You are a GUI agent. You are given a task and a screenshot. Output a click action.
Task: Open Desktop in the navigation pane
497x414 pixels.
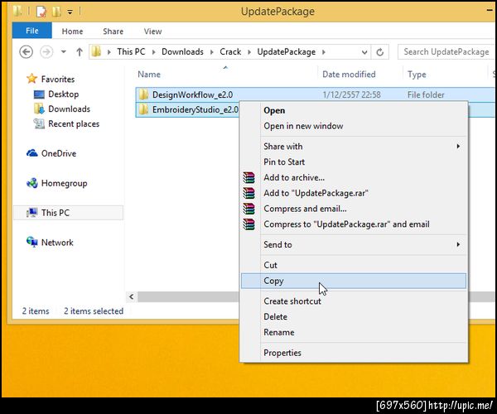coord(64,94)
